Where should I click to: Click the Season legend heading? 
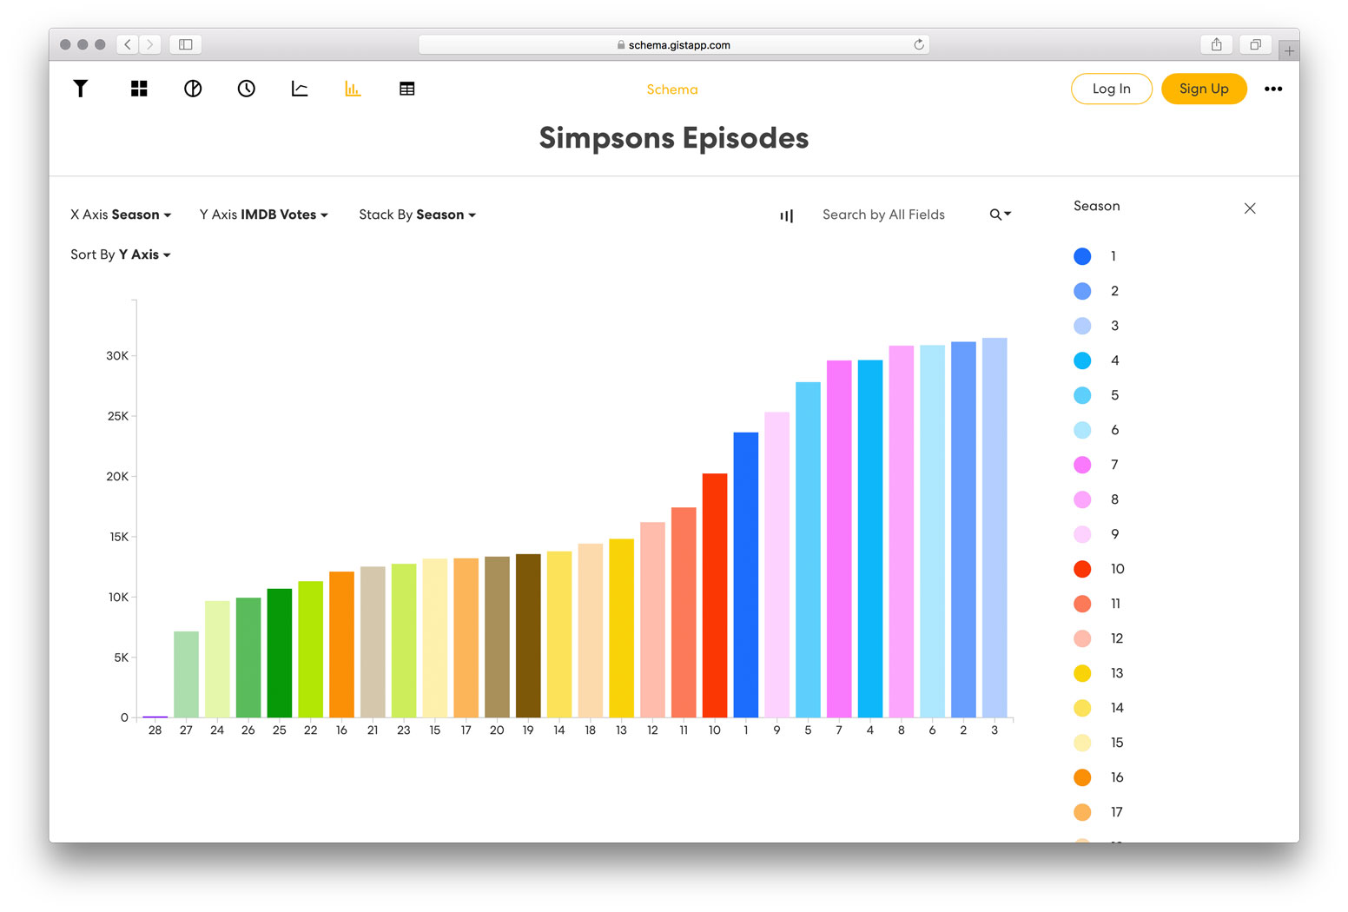point(1096,206)
